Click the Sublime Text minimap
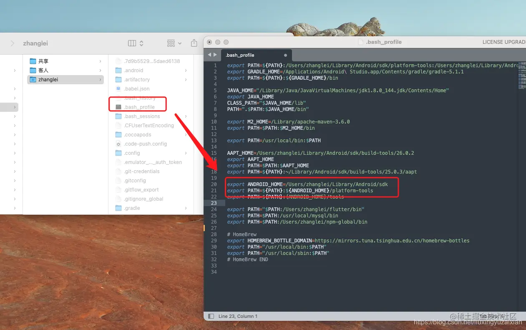The height and width of the screenshot is (330, 526). tap(522, 75)
